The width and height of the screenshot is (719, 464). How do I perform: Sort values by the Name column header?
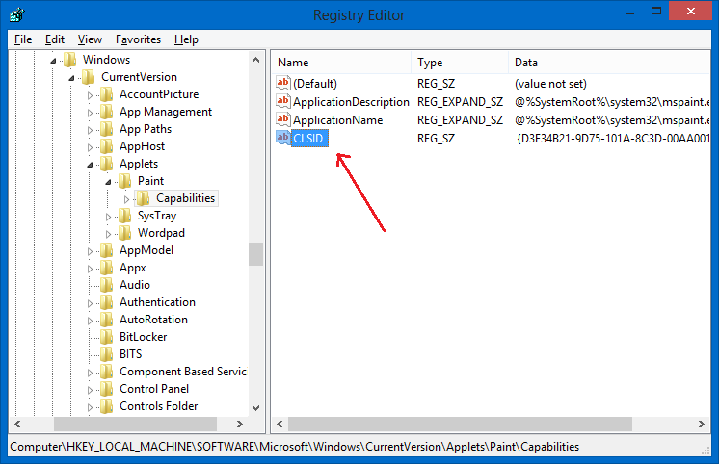(x=341, y=63)
